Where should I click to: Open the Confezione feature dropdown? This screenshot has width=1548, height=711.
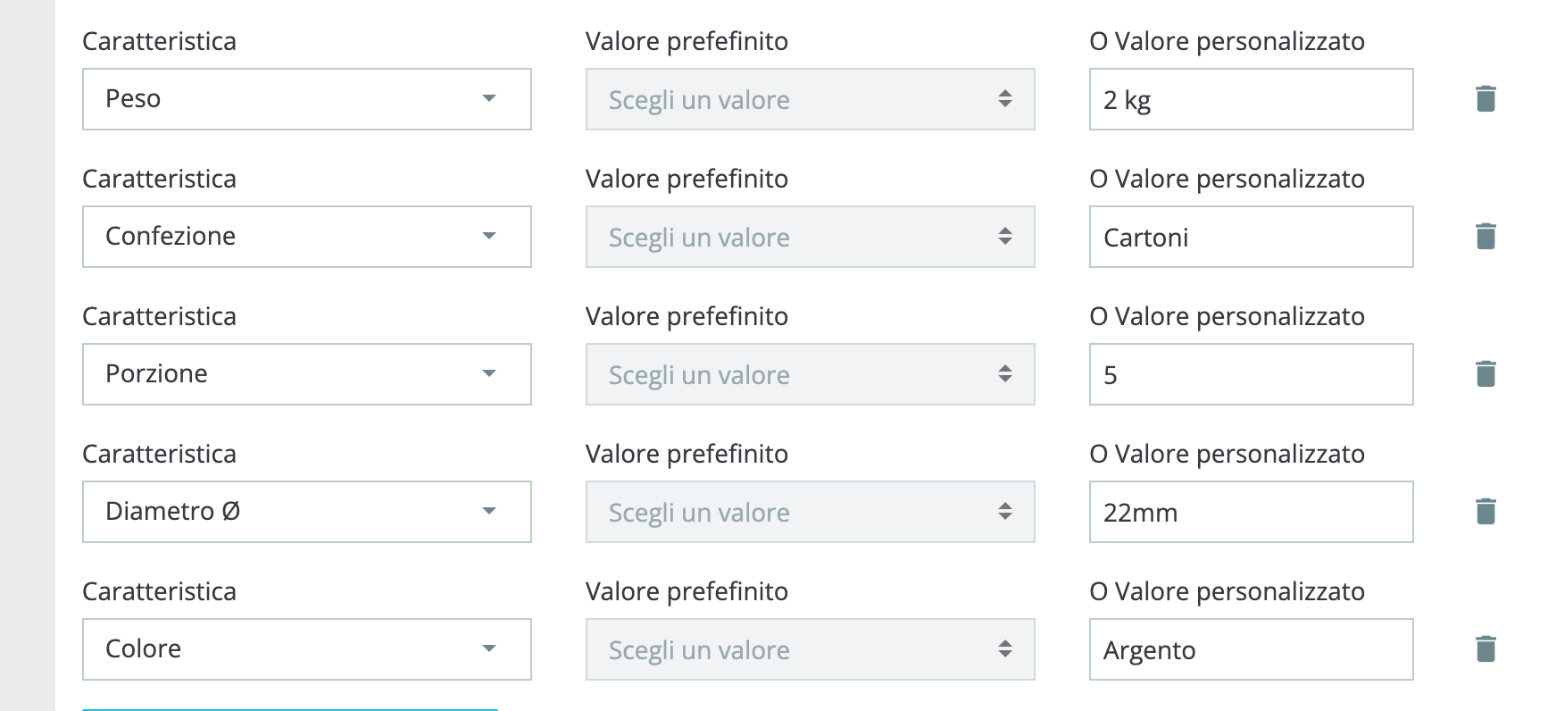(306, 237)
